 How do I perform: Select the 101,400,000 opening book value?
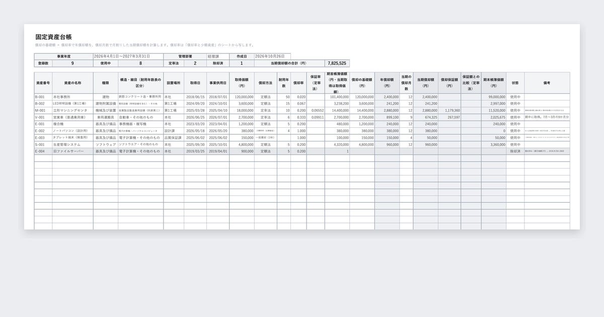pyautogui.click(x=337, y=97)
